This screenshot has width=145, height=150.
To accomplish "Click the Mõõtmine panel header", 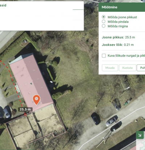I will [x=122, y=7].
